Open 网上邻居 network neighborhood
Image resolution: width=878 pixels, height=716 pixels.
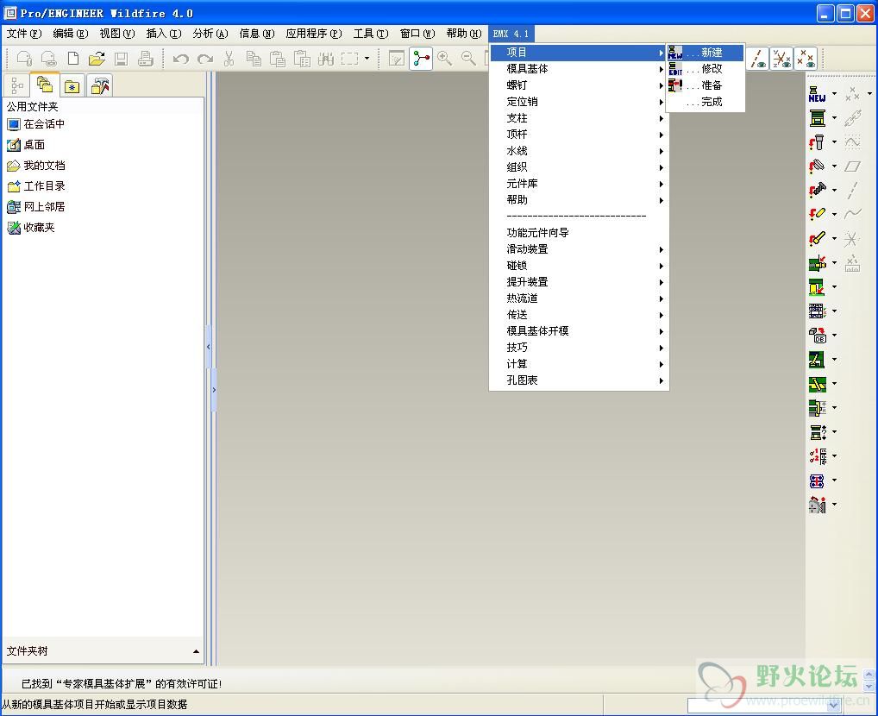coord(36,207)
